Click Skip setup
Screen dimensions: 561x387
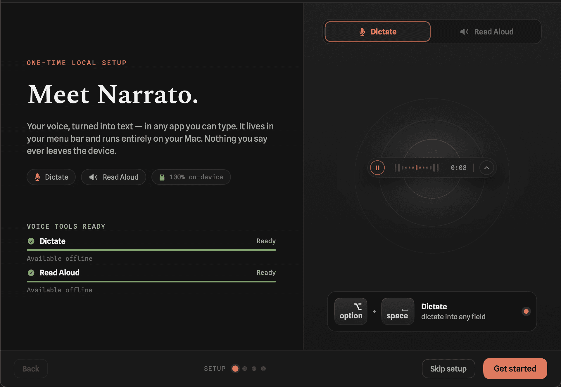tap(448, 369)
